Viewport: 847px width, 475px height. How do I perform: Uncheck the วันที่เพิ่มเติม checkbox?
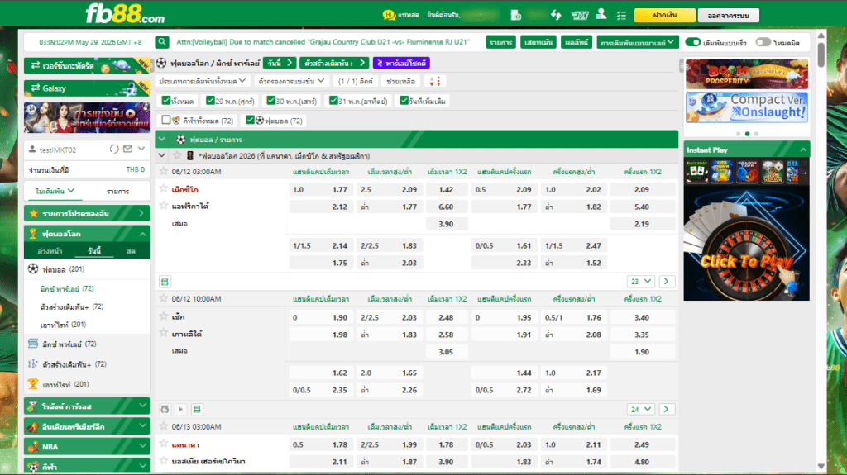pos(404,101)
